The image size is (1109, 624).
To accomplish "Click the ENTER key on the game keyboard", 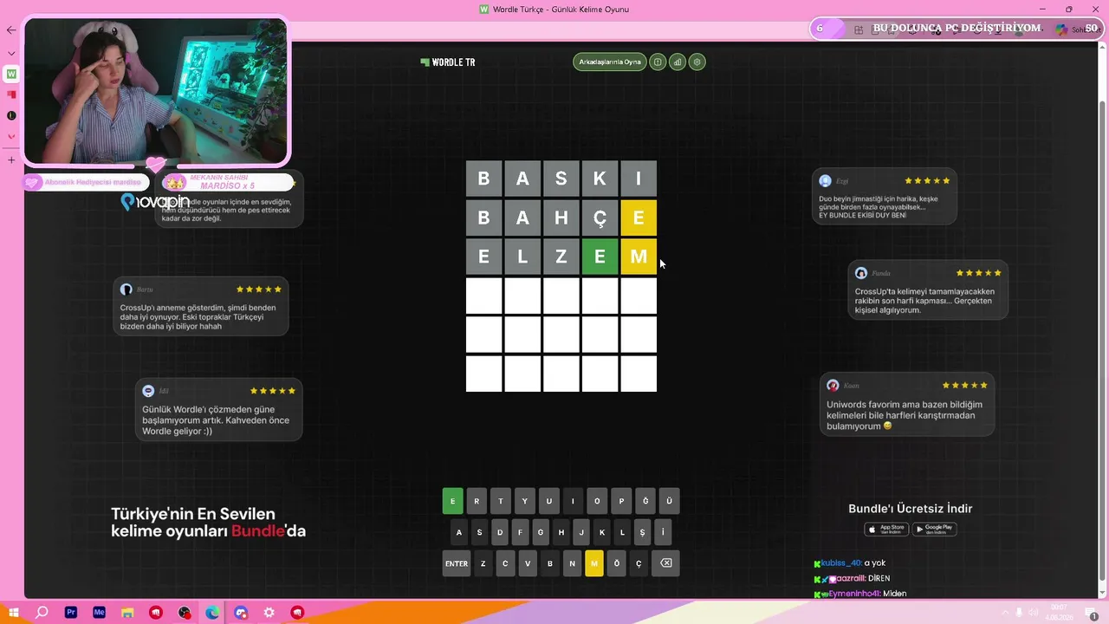I will [457, 563].
